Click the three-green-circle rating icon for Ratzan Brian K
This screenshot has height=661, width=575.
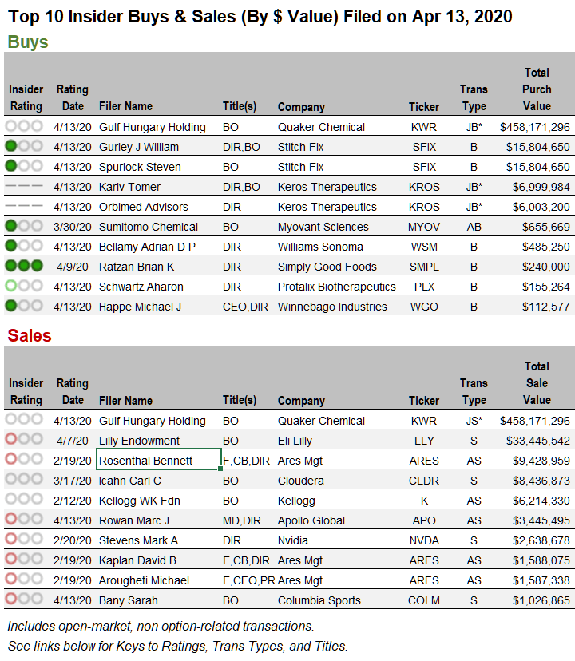pos(24,266)
